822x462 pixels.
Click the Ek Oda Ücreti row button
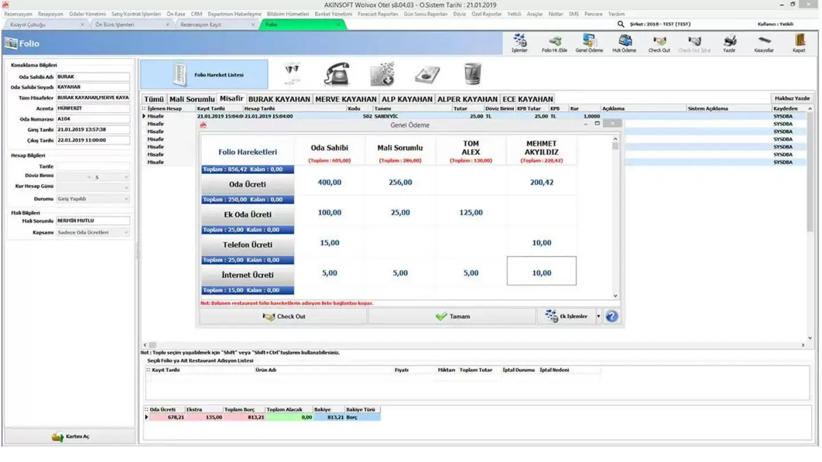247,215
